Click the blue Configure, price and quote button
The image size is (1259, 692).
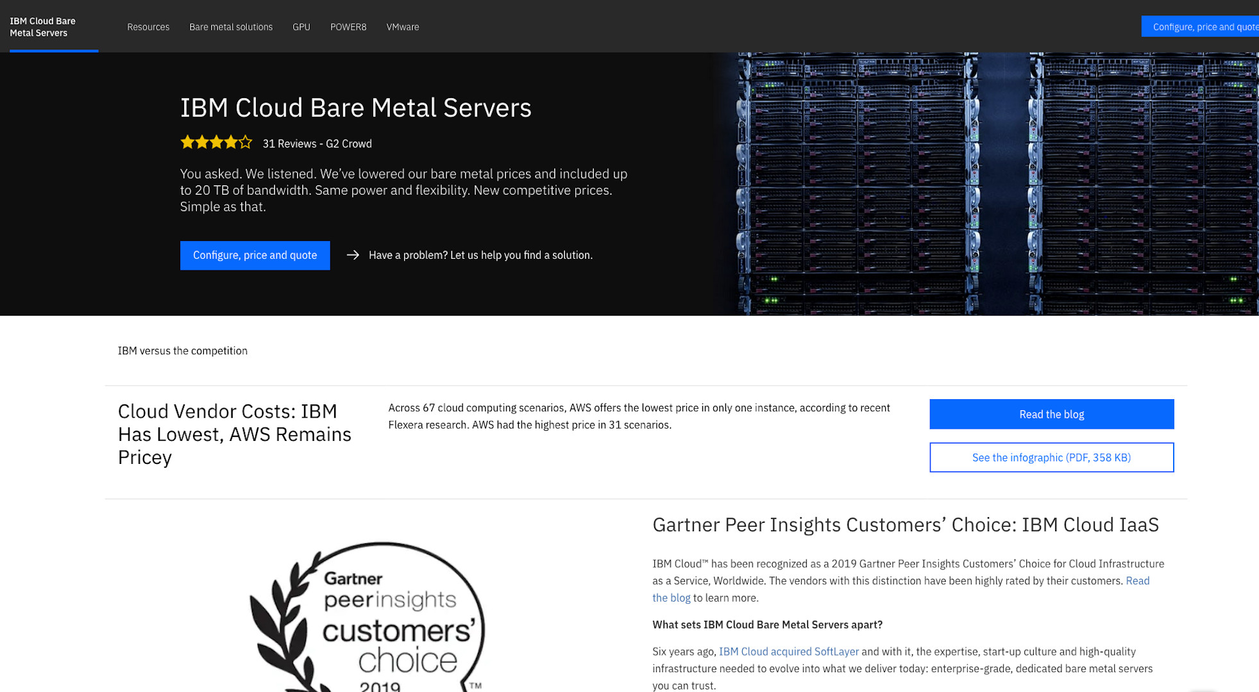[x=255, y=255]
